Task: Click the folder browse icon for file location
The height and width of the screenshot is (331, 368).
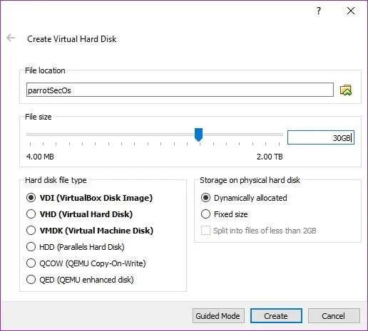Action: (x=346, y=90)
